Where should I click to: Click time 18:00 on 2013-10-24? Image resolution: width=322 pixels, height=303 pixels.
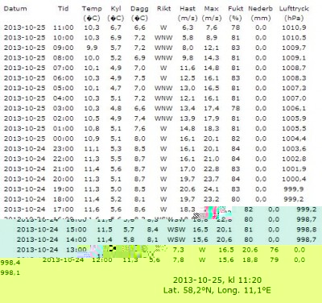(64, 199)
